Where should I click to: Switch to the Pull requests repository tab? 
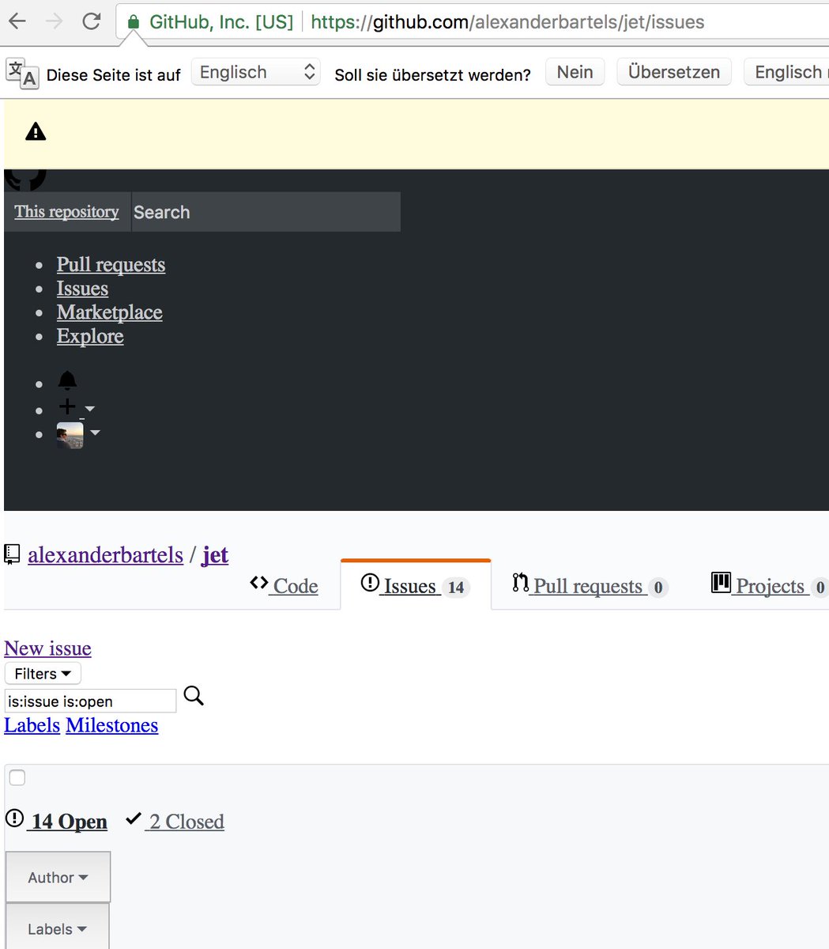point(590,585)
